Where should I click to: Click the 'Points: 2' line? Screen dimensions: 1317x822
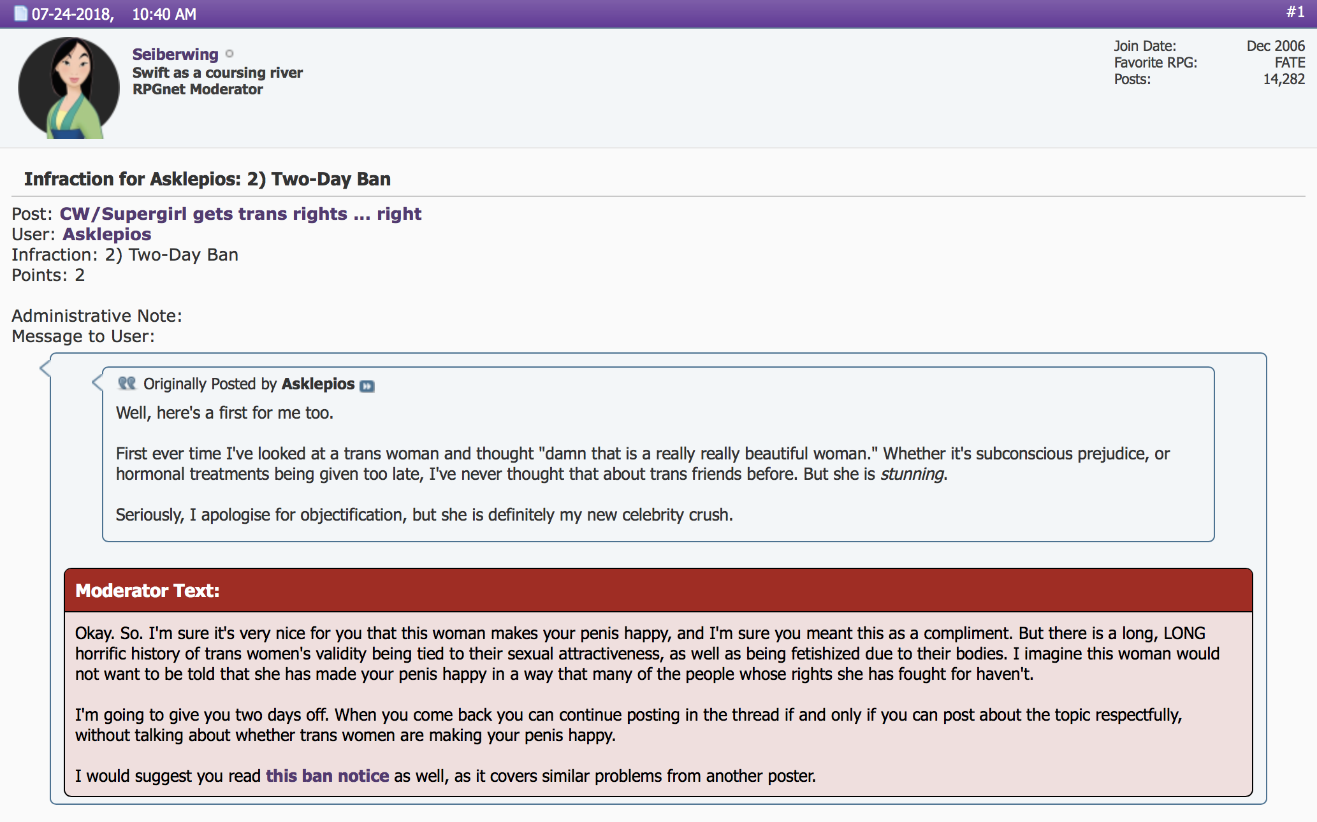[x=48, y=275]
